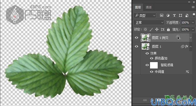This screenshot has width=196, height=106.
Task: Select the 图层 1 layer name
Action: click(x=157, y=47)
